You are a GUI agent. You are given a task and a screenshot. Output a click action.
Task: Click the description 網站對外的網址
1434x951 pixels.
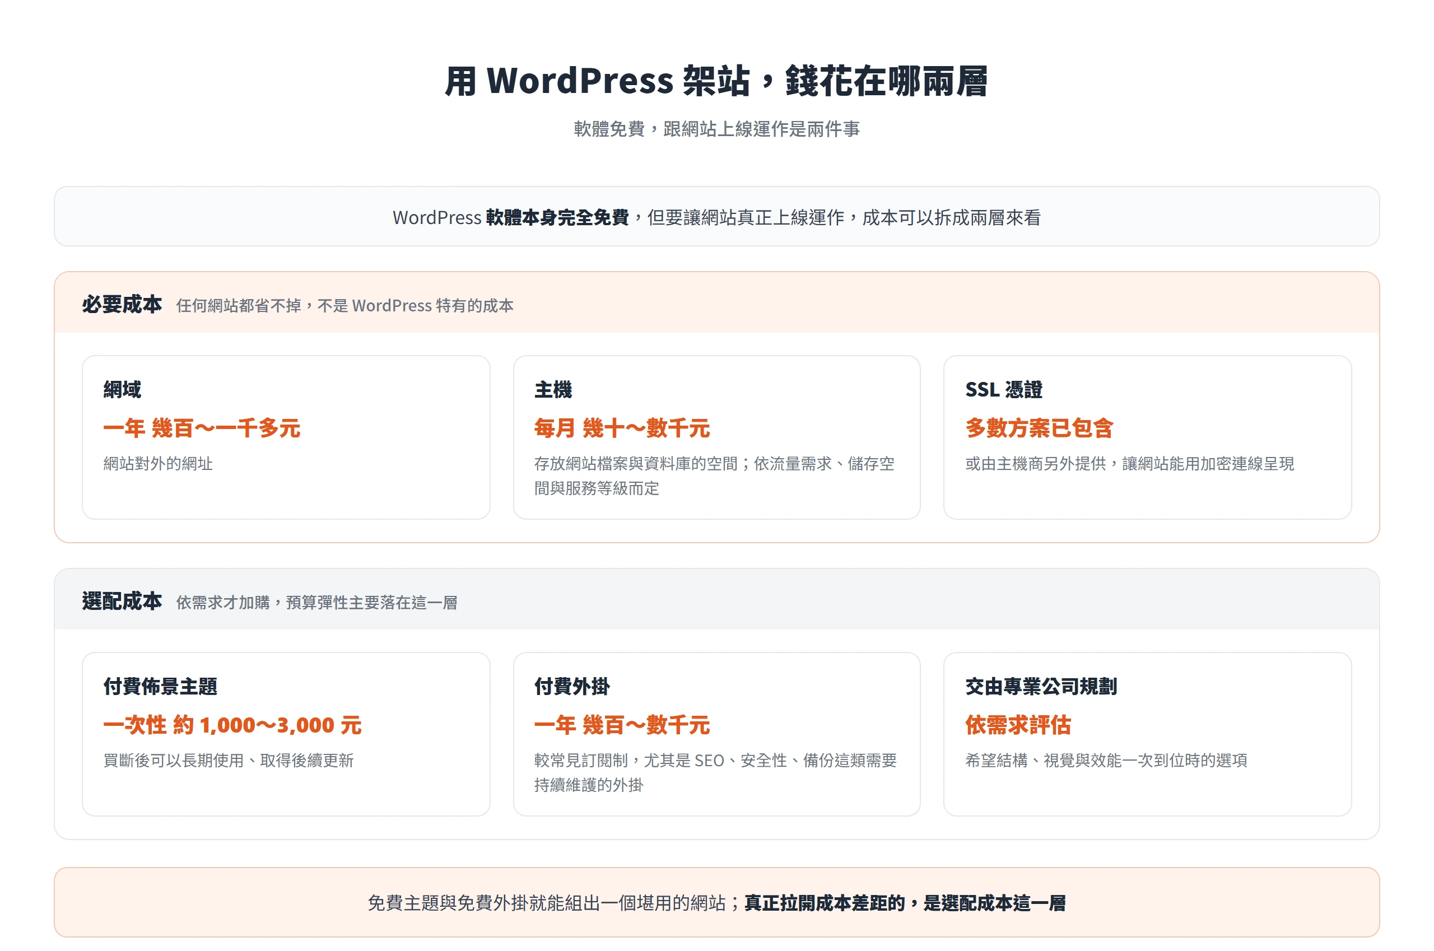pyautogui.click(x=158, y=463)
